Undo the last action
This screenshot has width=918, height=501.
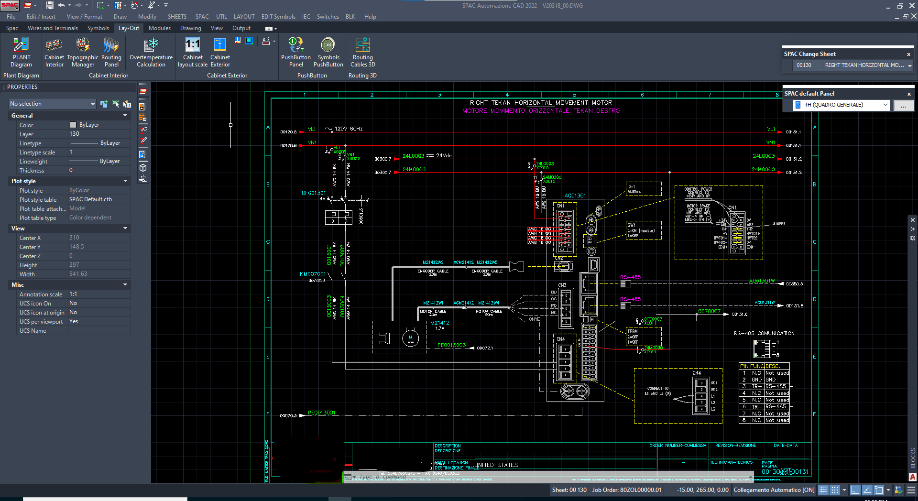pyautogui.click(x=61, y=5)
